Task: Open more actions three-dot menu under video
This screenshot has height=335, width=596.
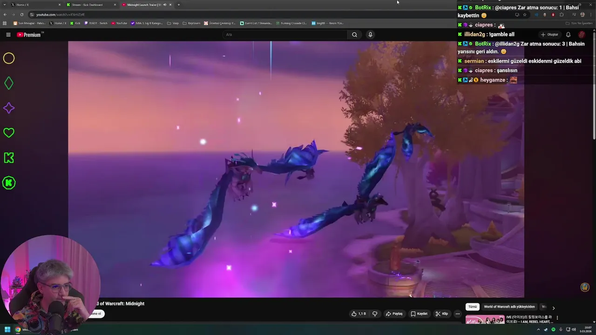Action: click(457, 314)
